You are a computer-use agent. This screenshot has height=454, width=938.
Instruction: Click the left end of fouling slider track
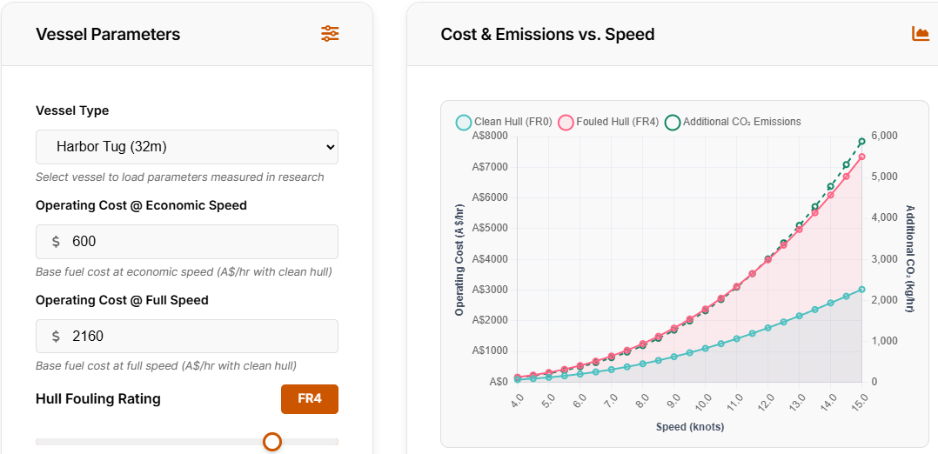click(40, 442)
